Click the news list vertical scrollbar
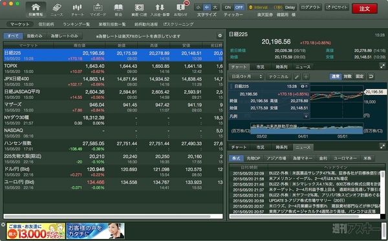Viewport: 388px width, 241px height. tap(383, 174)
